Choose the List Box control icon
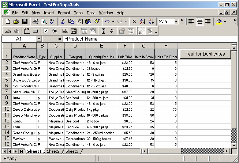The width and height of the screenshot is (239, 163). pyautogui.click(x=65, y=31)
